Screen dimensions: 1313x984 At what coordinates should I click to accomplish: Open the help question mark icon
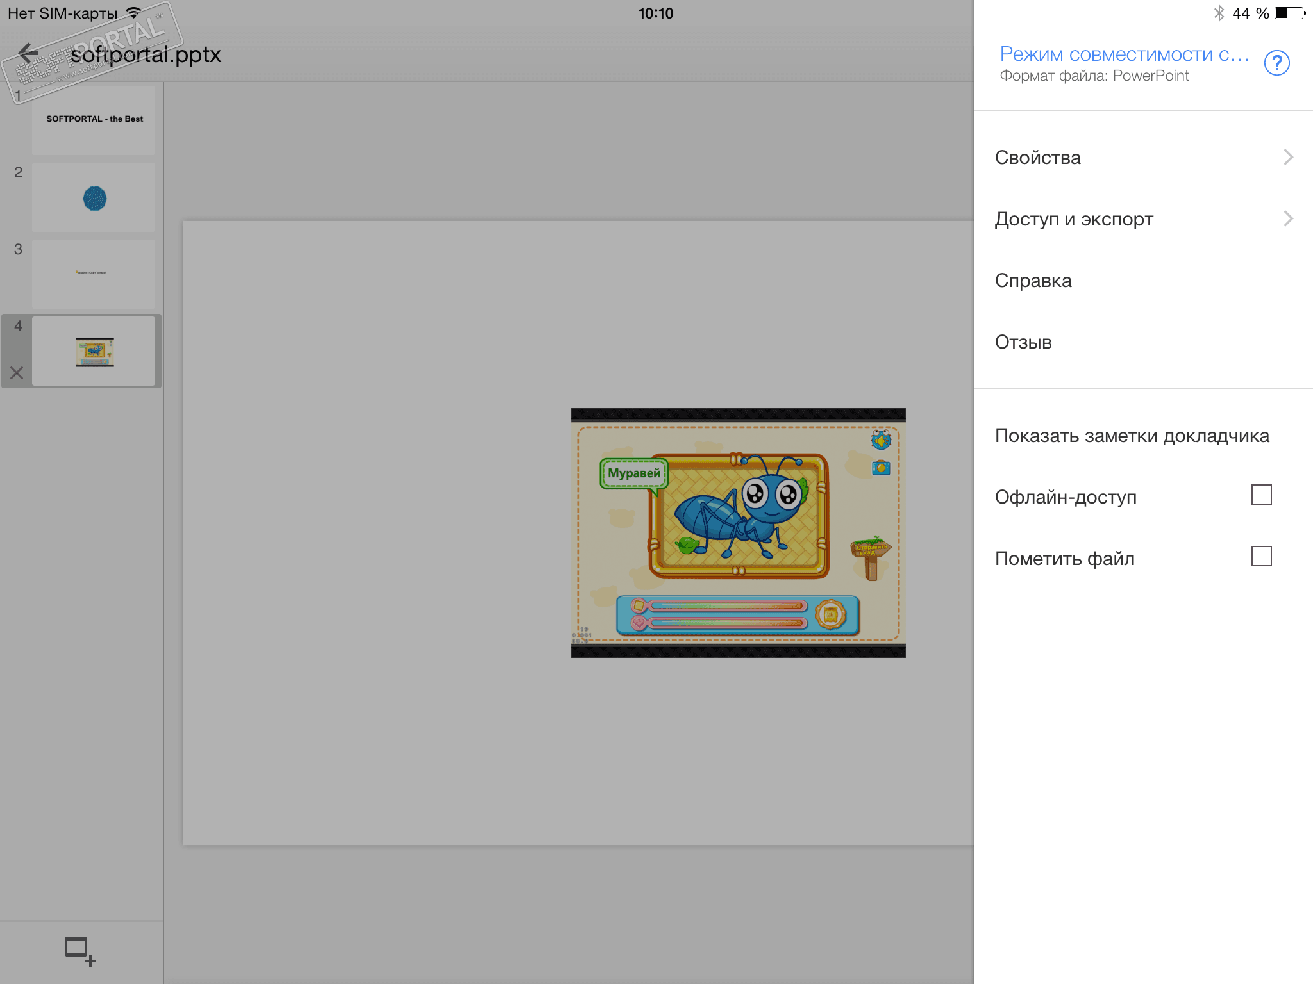[x=1276, y=63]
